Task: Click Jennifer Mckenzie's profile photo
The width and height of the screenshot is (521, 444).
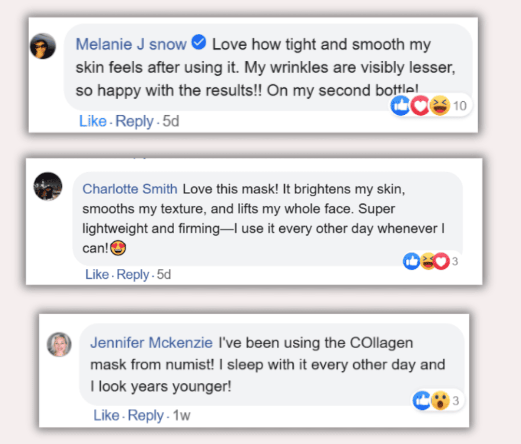Action: pyautogui.click(x=59, y=345)
